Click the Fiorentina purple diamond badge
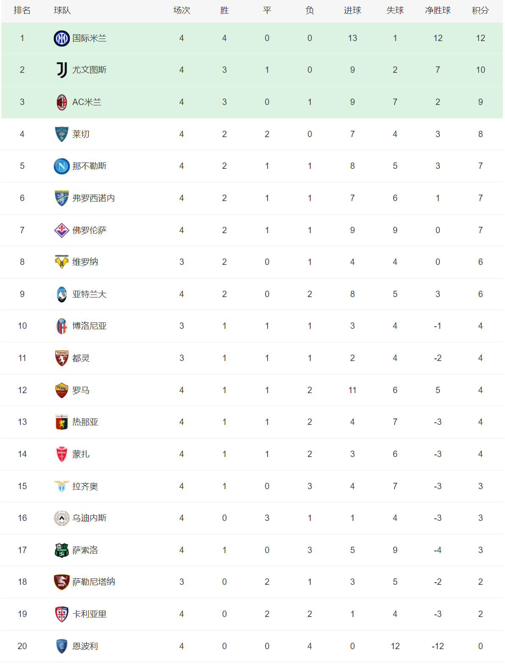The width and height of the screenshot is (505, 669). click(x=62, y=230)
